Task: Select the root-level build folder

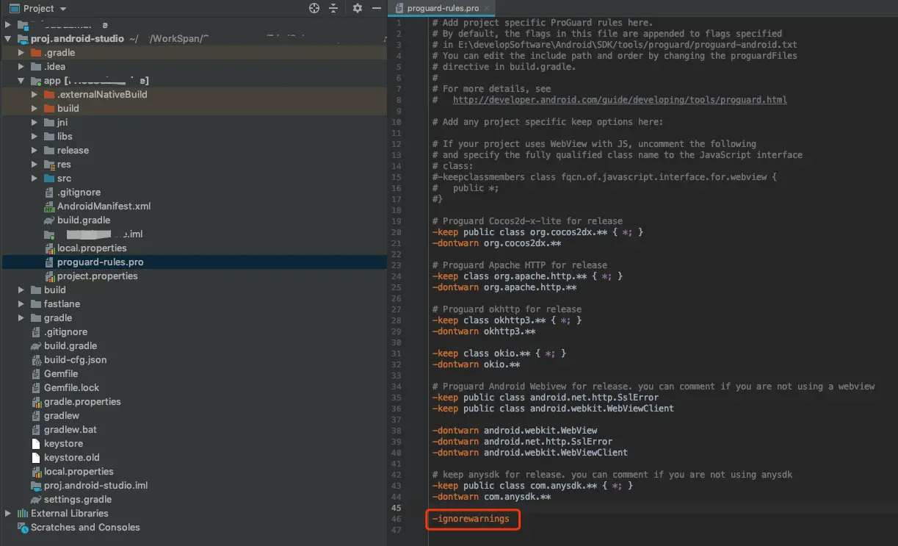Action: [x=54, y=290]
